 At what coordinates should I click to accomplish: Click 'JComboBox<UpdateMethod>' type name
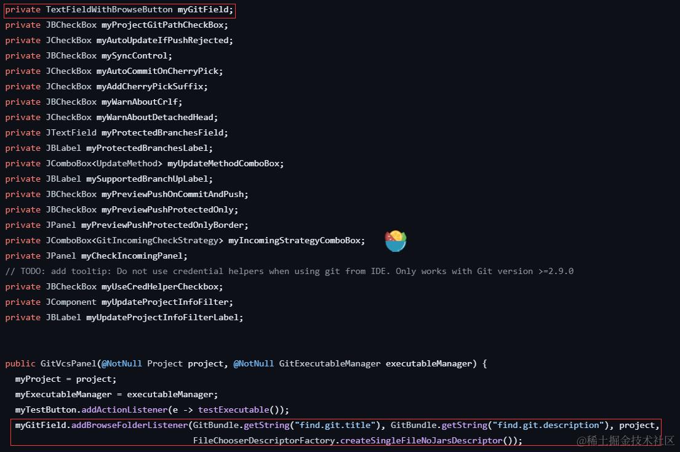tap(104, 164)
